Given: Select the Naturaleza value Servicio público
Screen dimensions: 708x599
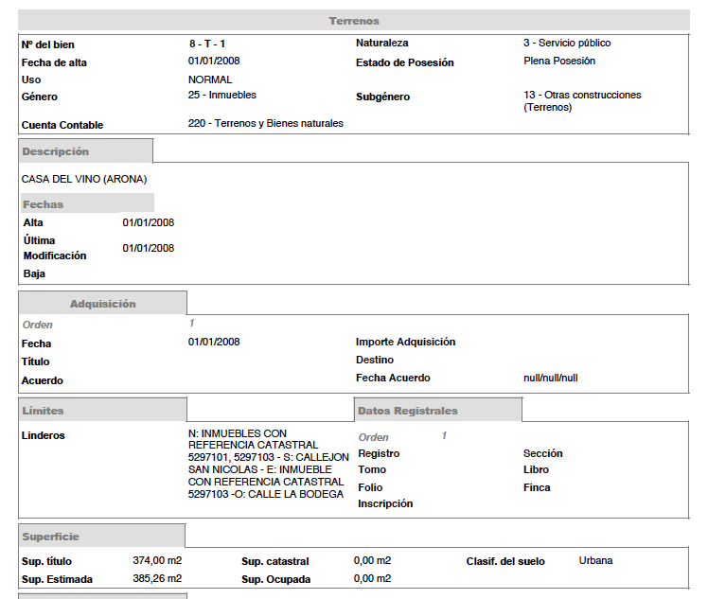Looking at the screenshot, I should [x=567, y=44].
